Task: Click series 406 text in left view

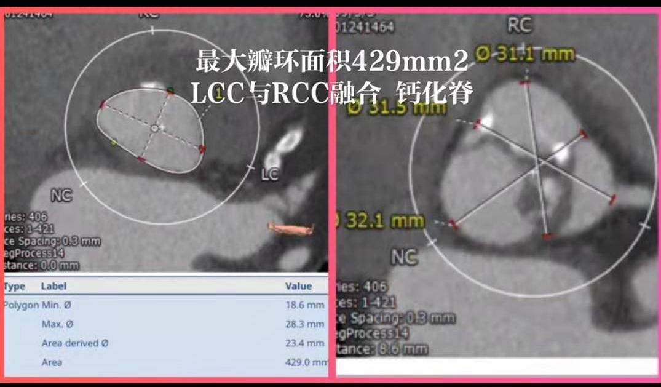Action: [x=26, y=217]
